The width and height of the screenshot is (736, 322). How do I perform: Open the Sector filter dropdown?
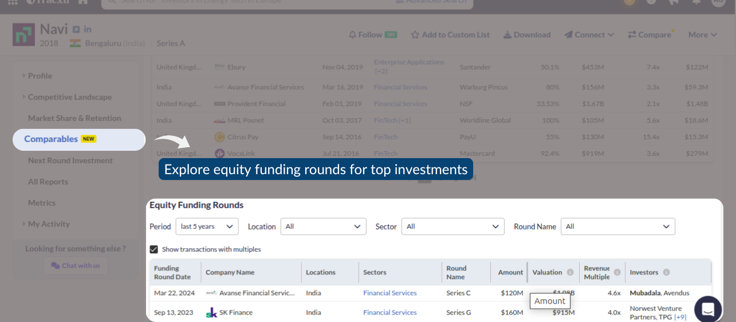click(x=452, y=226)
